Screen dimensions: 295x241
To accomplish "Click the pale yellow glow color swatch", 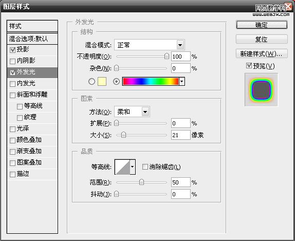I will point(102,82).
